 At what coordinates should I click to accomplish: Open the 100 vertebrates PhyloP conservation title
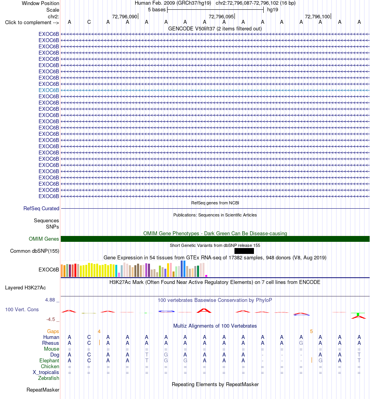[x=215, y=300]
